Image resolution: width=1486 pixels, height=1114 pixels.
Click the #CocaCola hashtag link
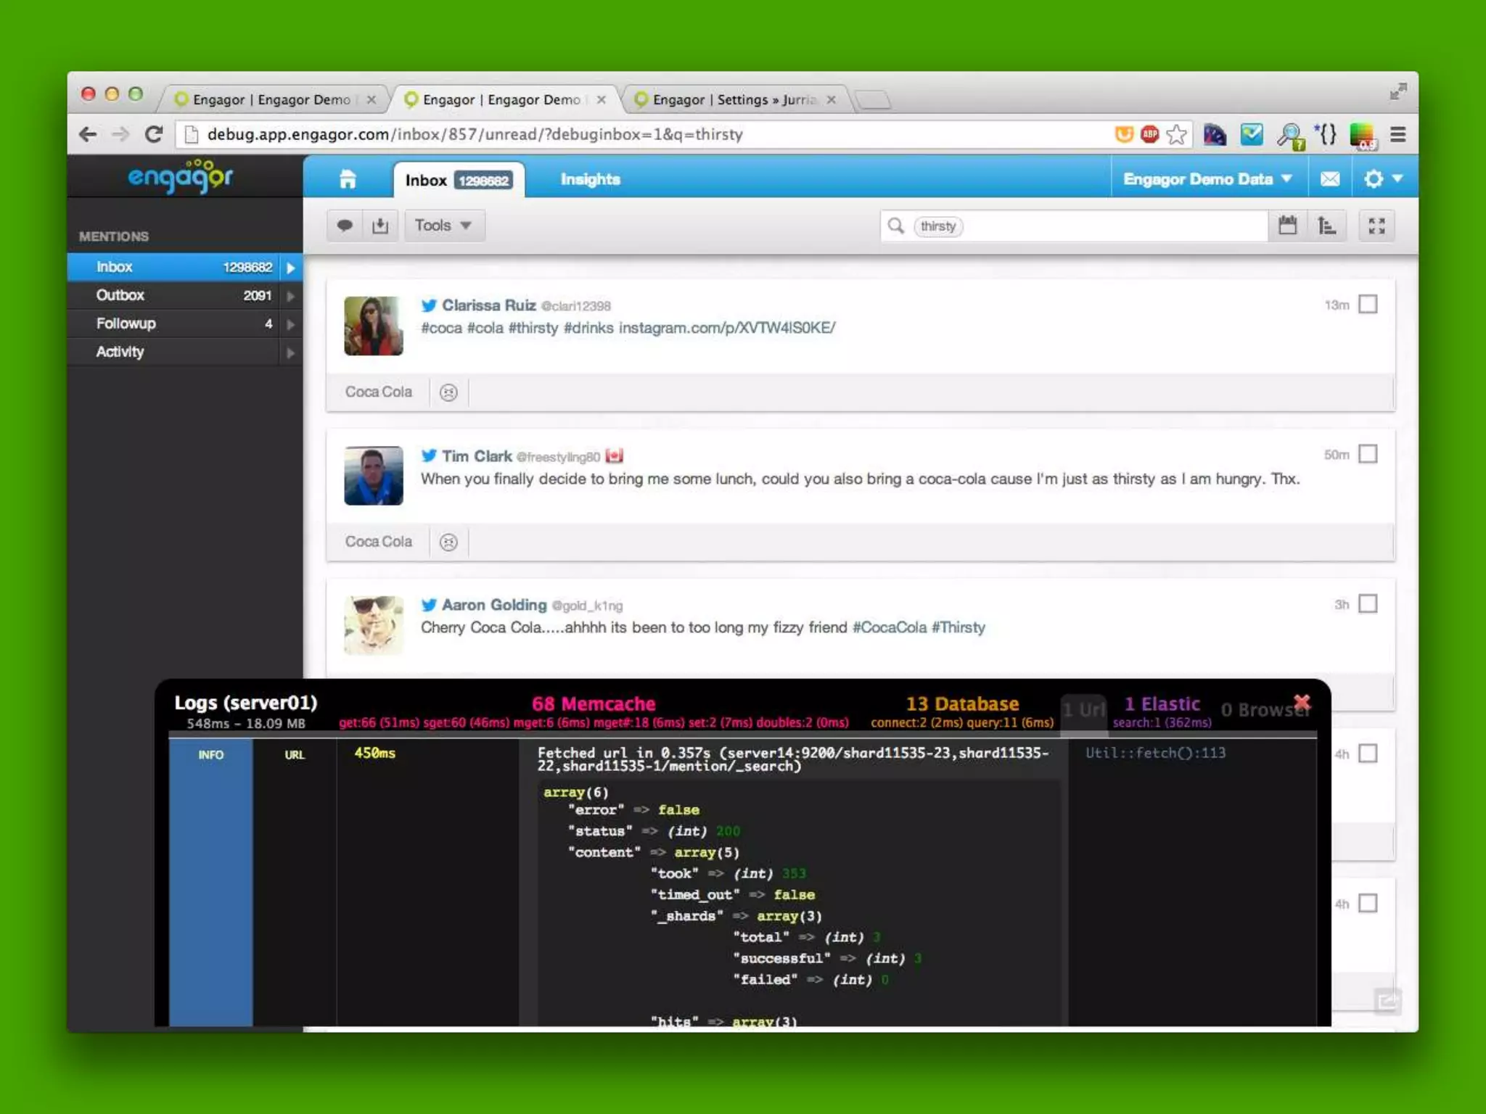[889, 627]
